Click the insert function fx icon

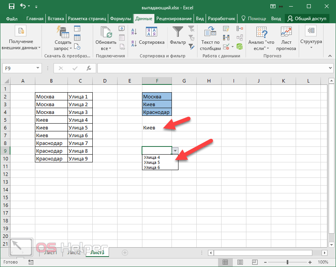89,68
